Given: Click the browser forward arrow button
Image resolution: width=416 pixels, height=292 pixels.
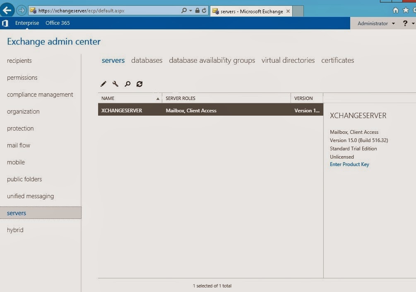Looking at the screenshot, I should click(21, 11).
